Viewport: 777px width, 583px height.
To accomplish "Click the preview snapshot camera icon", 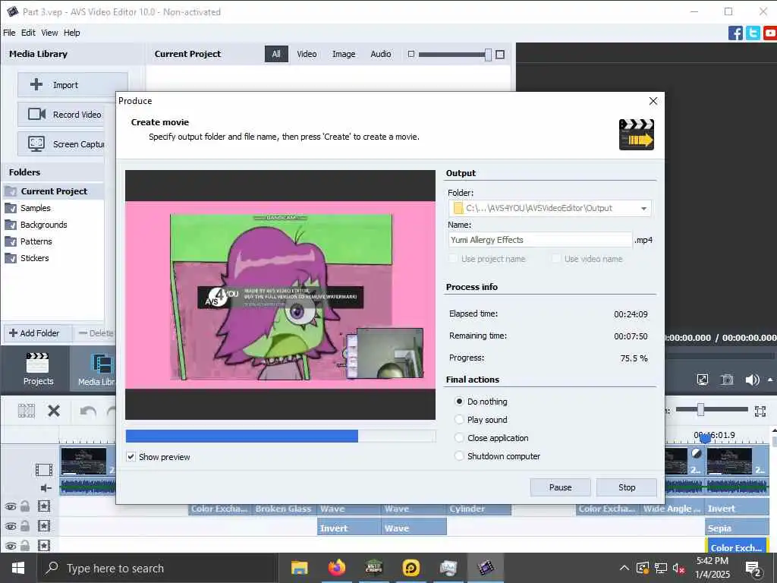I will (x=726, y=380).
